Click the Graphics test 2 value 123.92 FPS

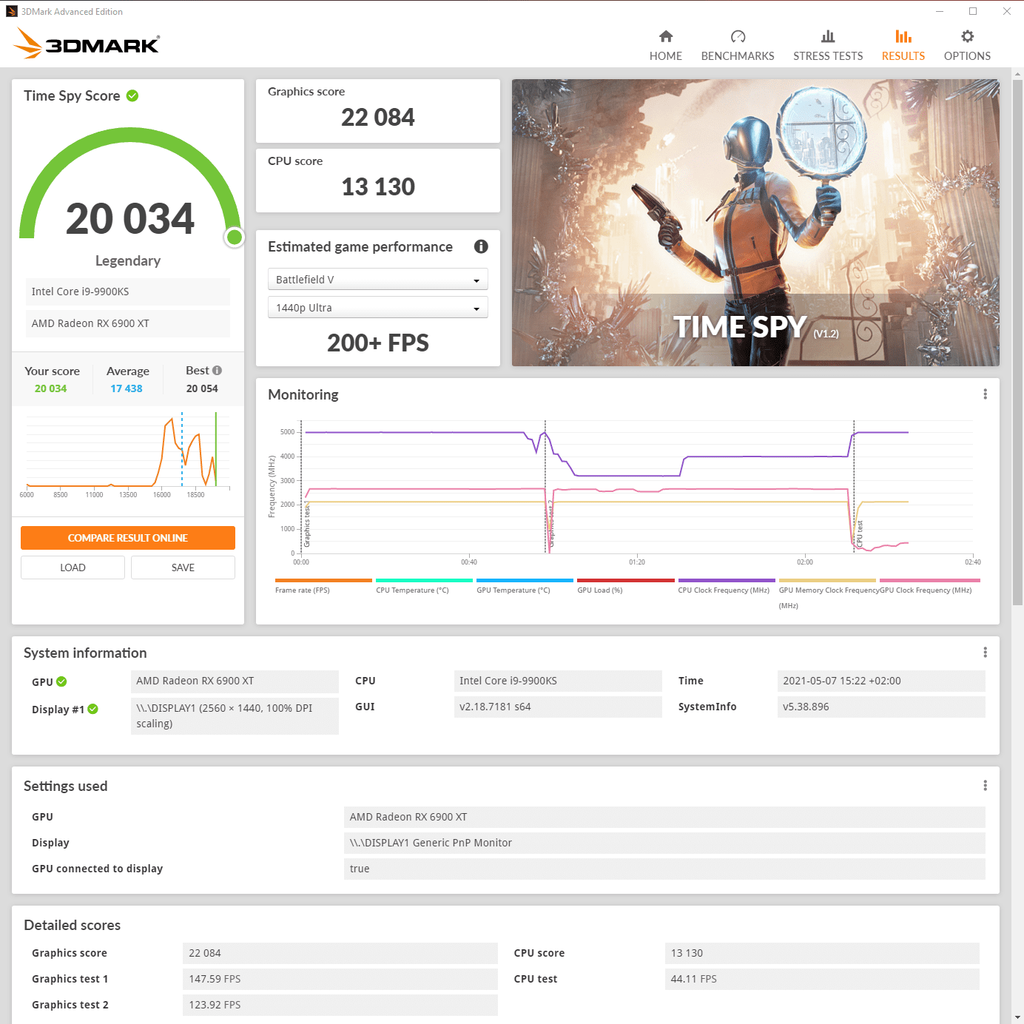(x=340, y=1005)
